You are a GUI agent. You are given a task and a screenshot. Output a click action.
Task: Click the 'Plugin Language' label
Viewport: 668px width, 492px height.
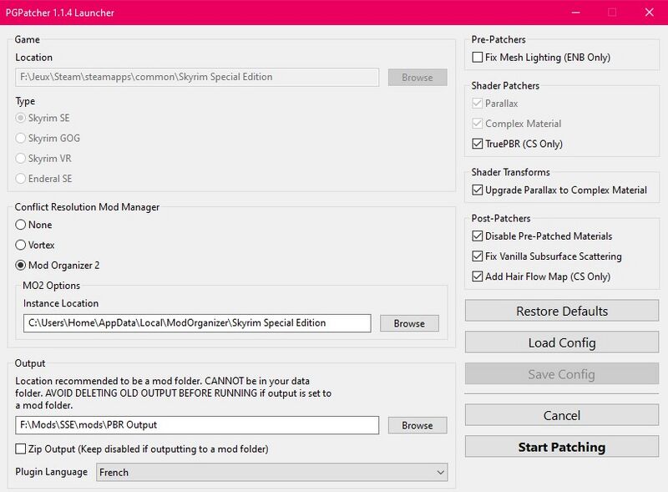(51, 472)
